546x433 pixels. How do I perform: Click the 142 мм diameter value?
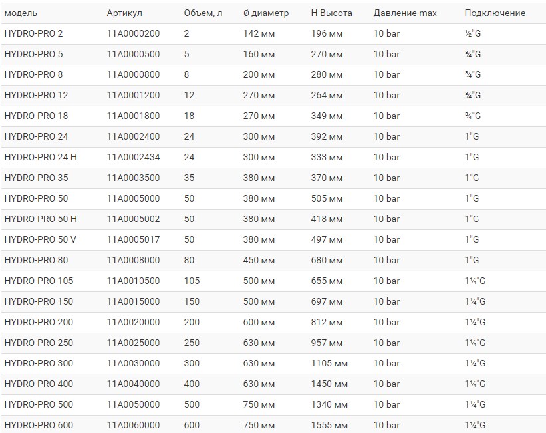coord(259,33)
